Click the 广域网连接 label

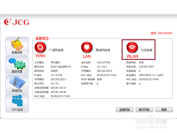[x=56, y=50]
